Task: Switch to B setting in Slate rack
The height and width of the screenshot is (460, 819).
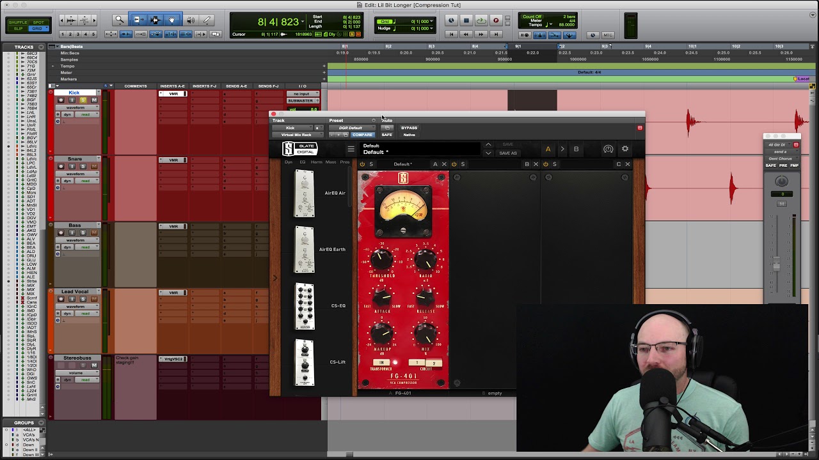Action: tap(576, 149)
